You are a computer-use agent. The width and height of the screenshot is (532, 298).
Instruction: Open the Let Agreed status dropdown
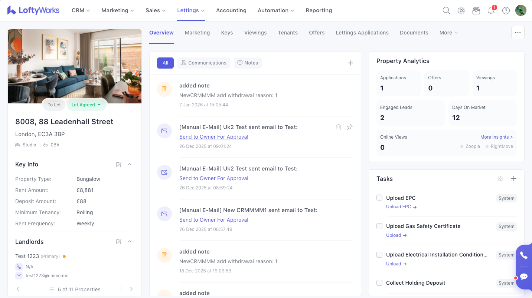(87, 105)
